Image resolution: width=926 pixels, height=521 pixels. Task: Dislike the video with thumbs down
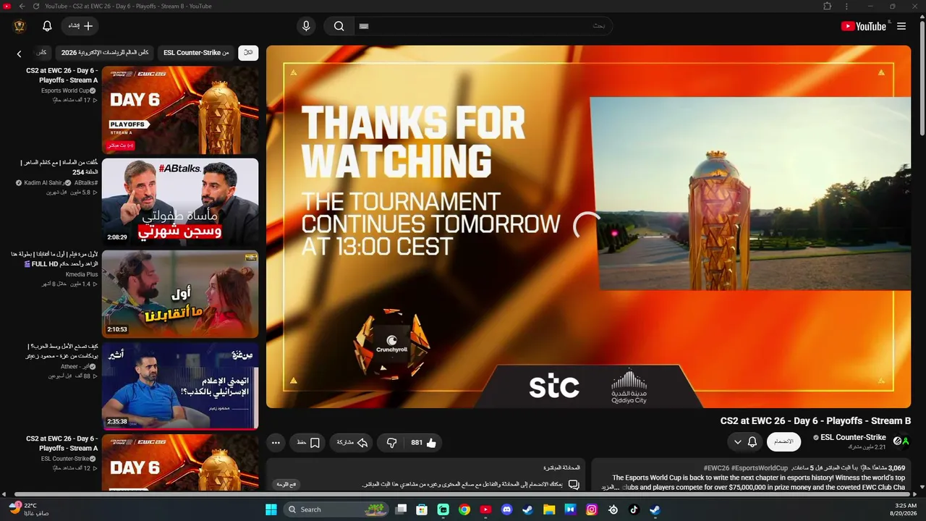pyautogui.click(x=391, y=443)
